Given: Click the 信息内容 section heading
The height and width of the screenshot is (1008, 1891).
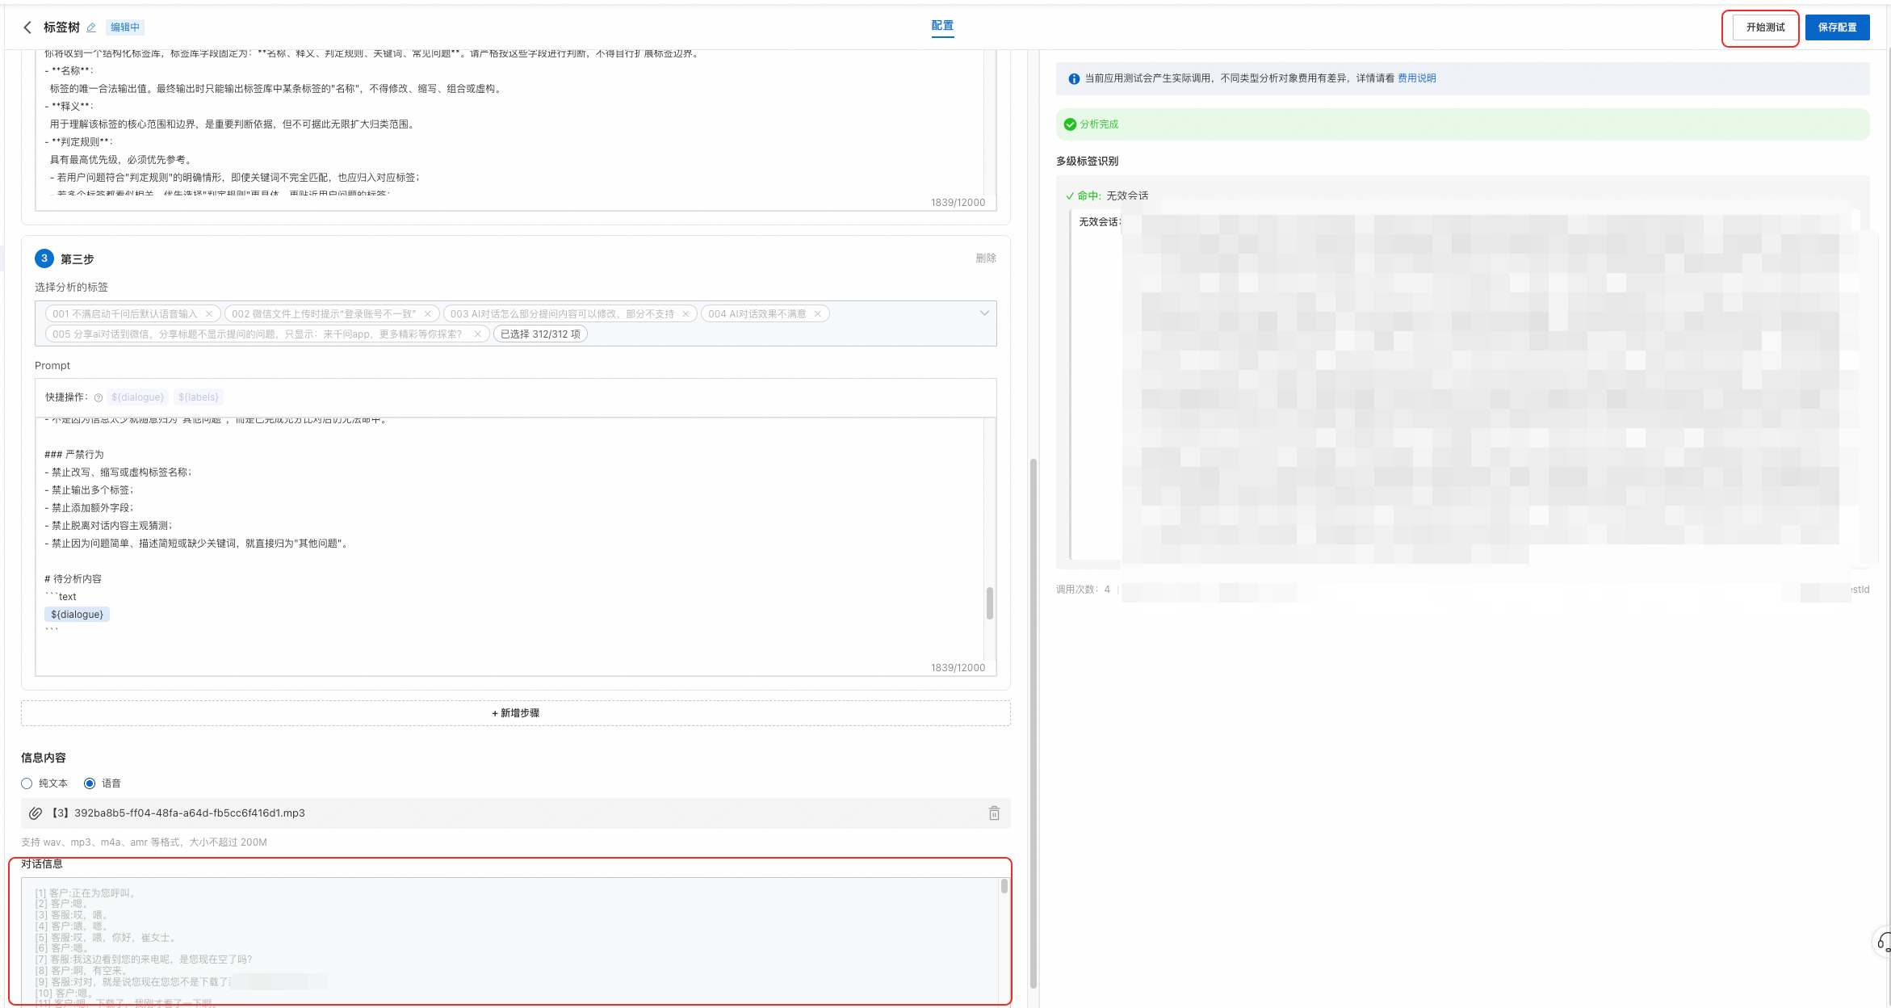Looking at the screenshot, I should [x=44, y=758].
